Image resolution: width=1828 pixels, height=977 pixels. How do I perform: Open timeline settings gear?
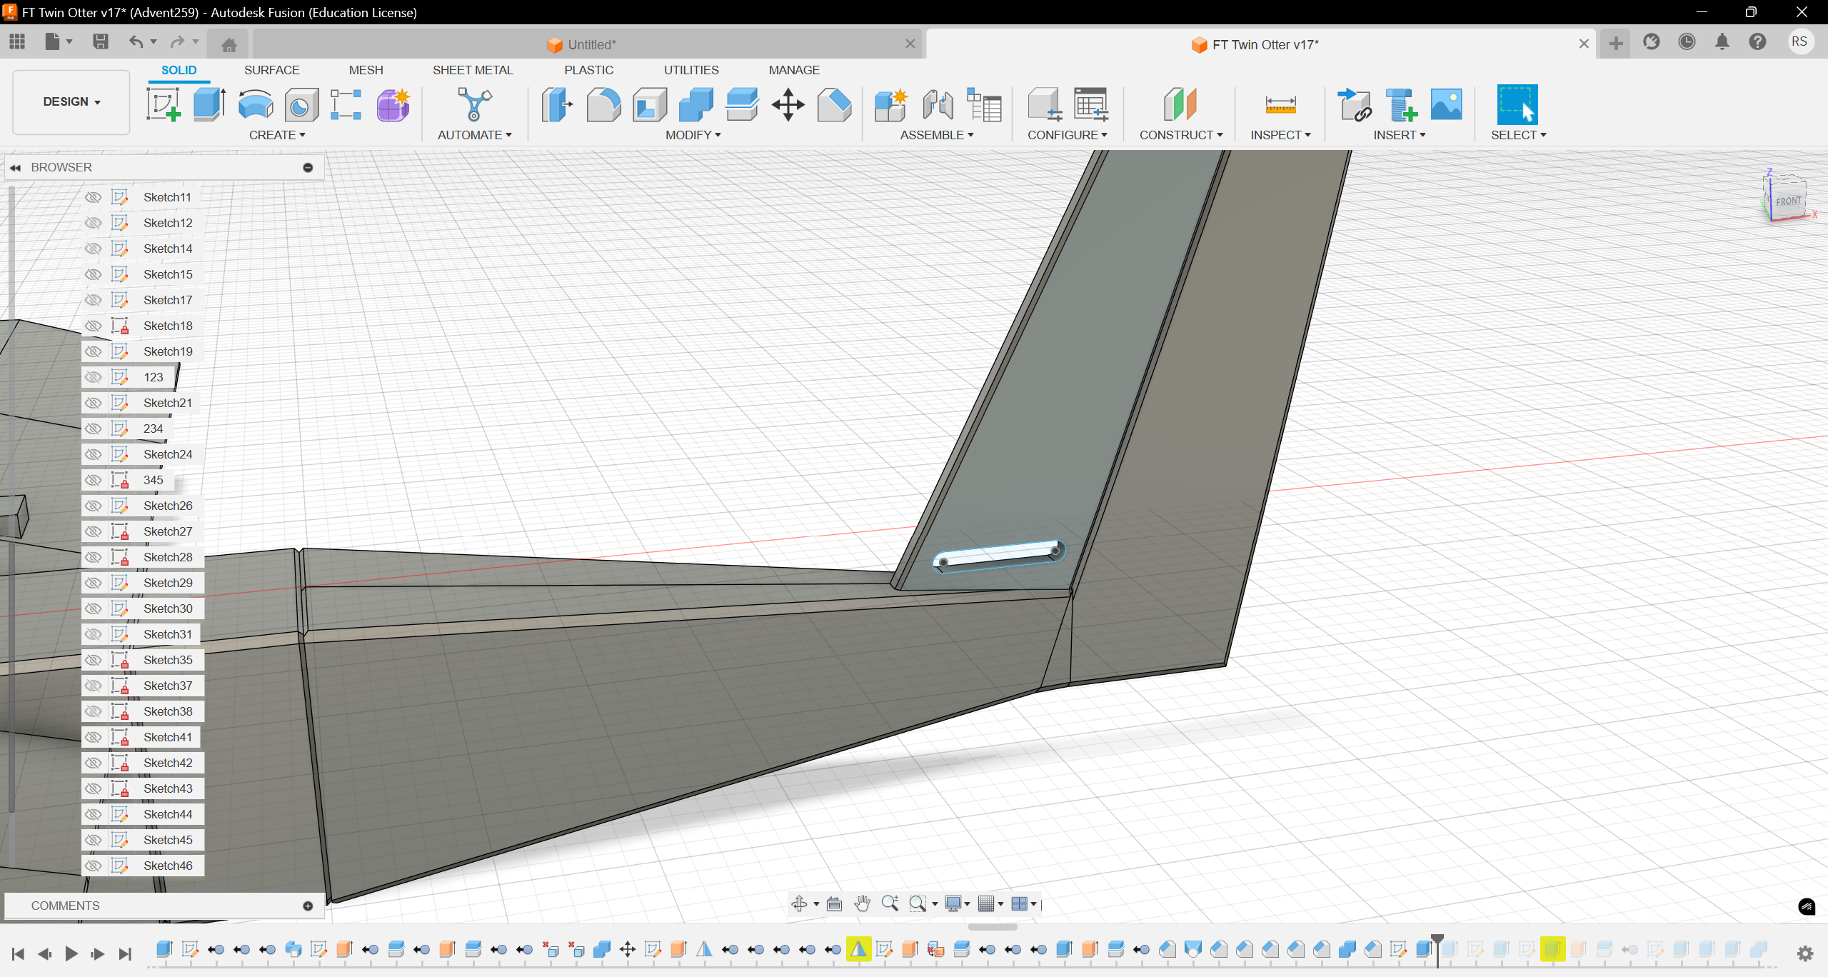[1805, 953]
